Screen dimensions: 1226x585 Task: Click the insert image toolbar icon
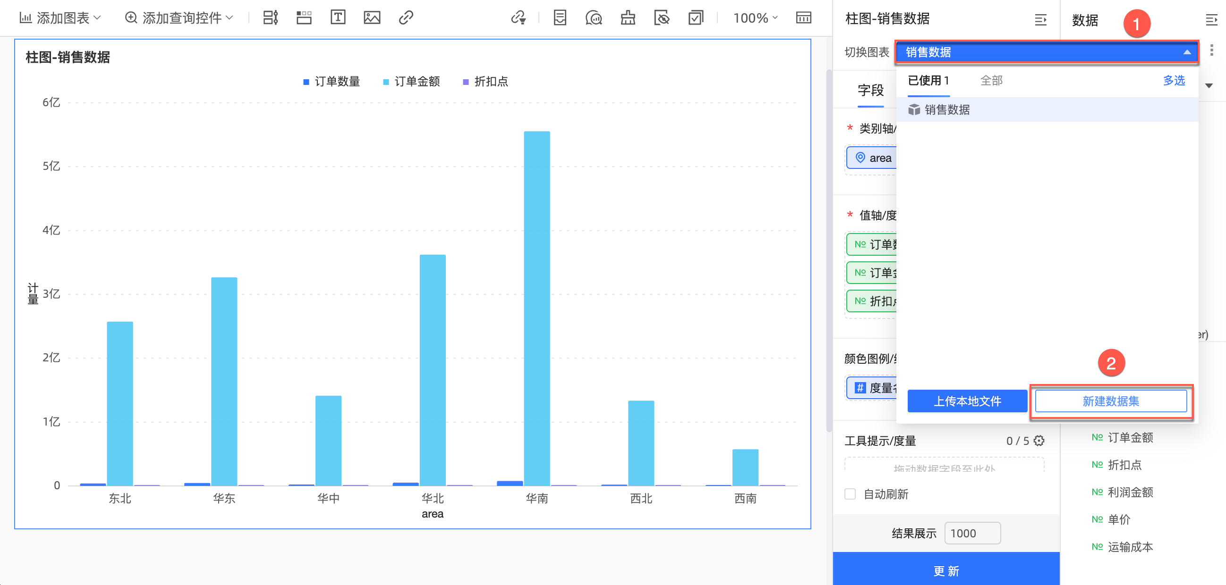pyautogui.click(x=372, y=18)
